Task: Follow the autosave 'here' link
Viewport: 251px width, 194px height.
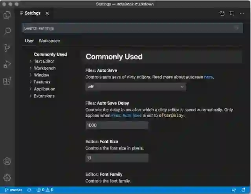Action: 209,77
